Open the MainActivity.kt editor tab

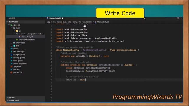pyautogui.click(x=55, y=18)
